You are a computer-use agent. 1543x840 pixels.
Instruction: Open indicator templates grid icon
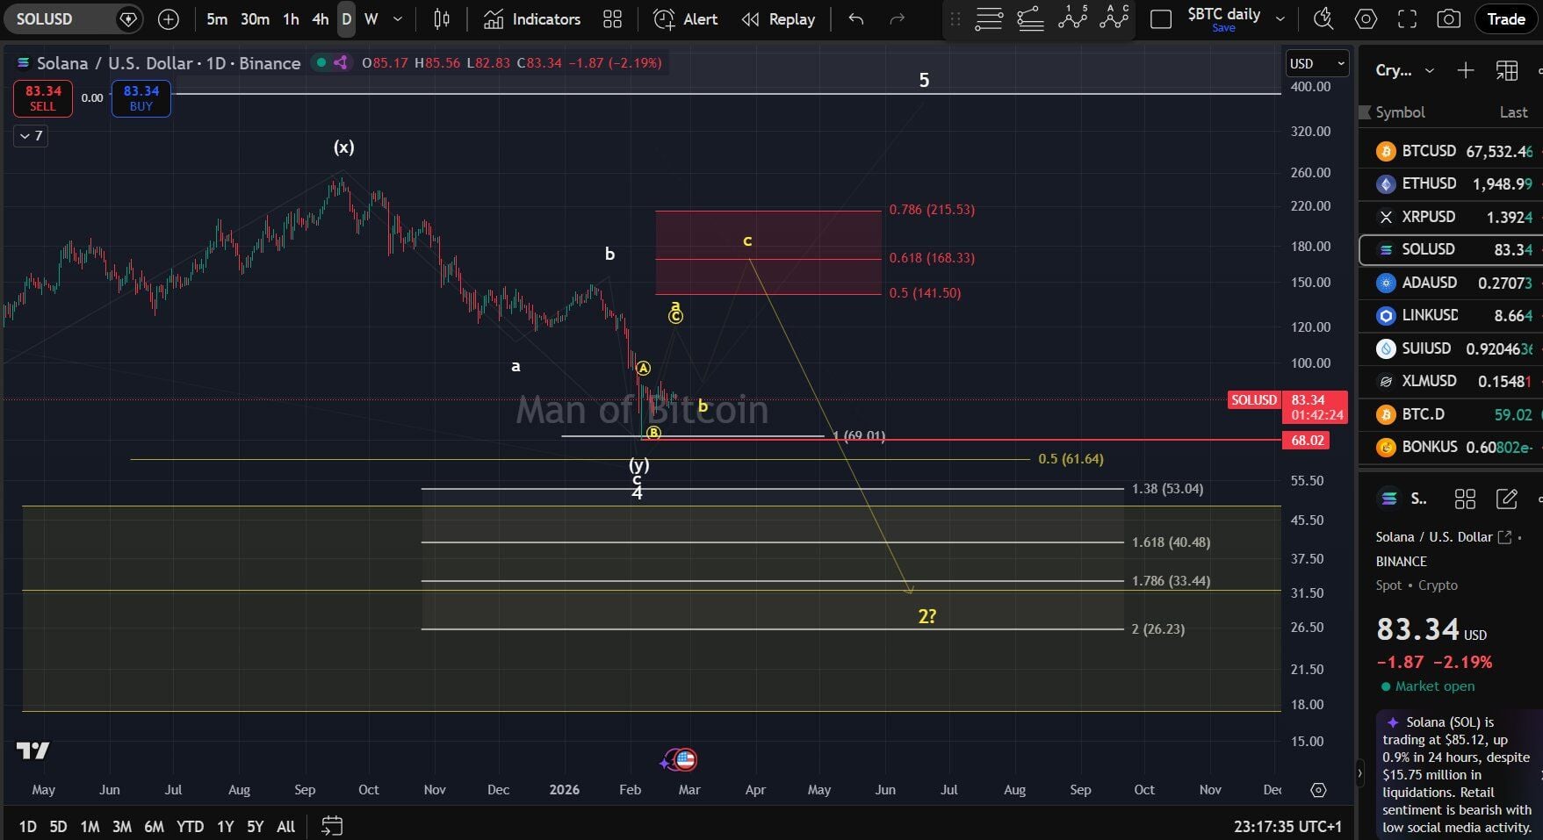click(613, 18)
